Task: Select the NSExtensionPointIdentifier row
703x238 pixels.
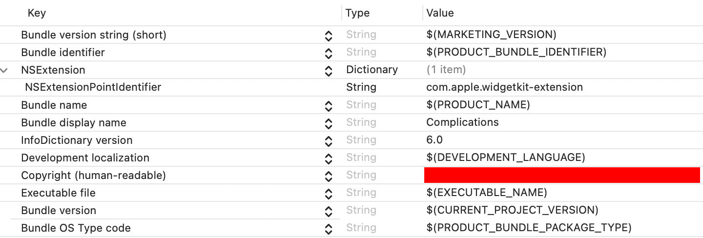Action: coord(351,87)
